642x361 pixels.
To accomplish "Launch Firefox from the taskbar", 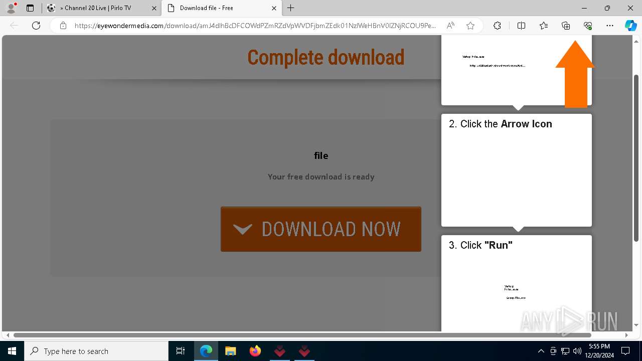I will coord(255,351).
